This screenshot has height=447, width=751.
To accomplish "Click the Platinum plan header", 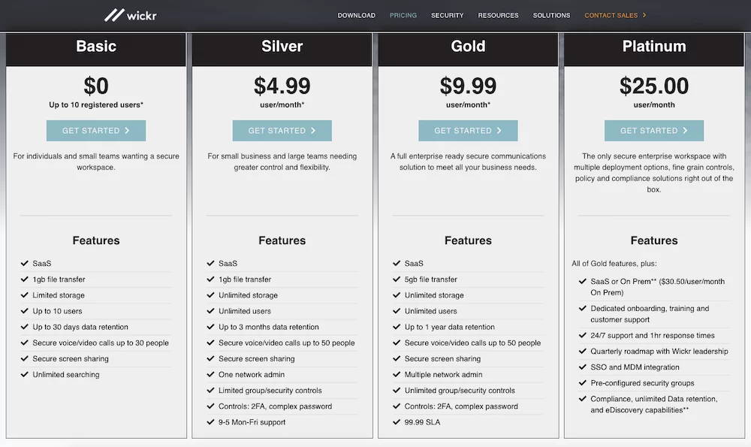I will point(654,47).
